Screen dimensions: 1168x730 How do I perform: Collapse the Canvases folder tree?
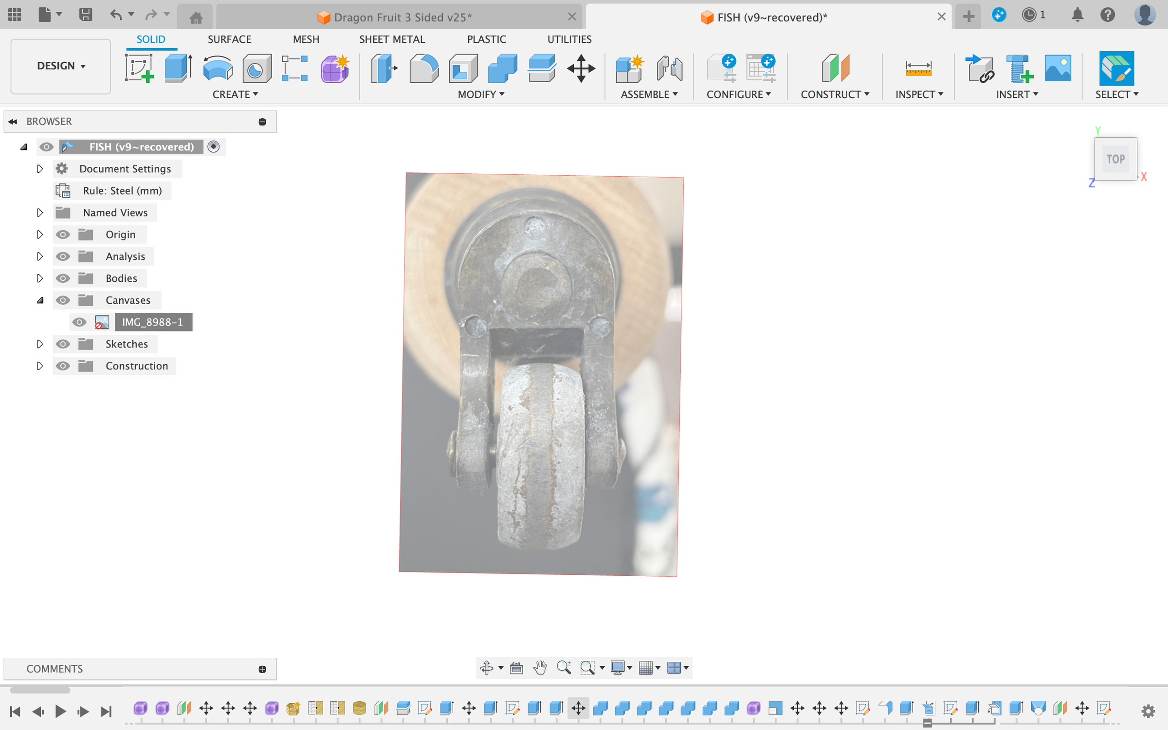pos(40,300)
